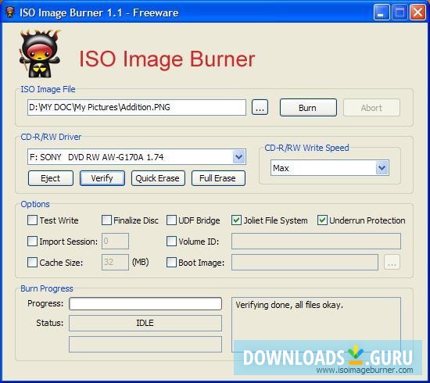Click the 'F: SONY DVD RW AW-G170A 1.74' drive entry
This screenshot has height=383, width=430.
point(96,157)
